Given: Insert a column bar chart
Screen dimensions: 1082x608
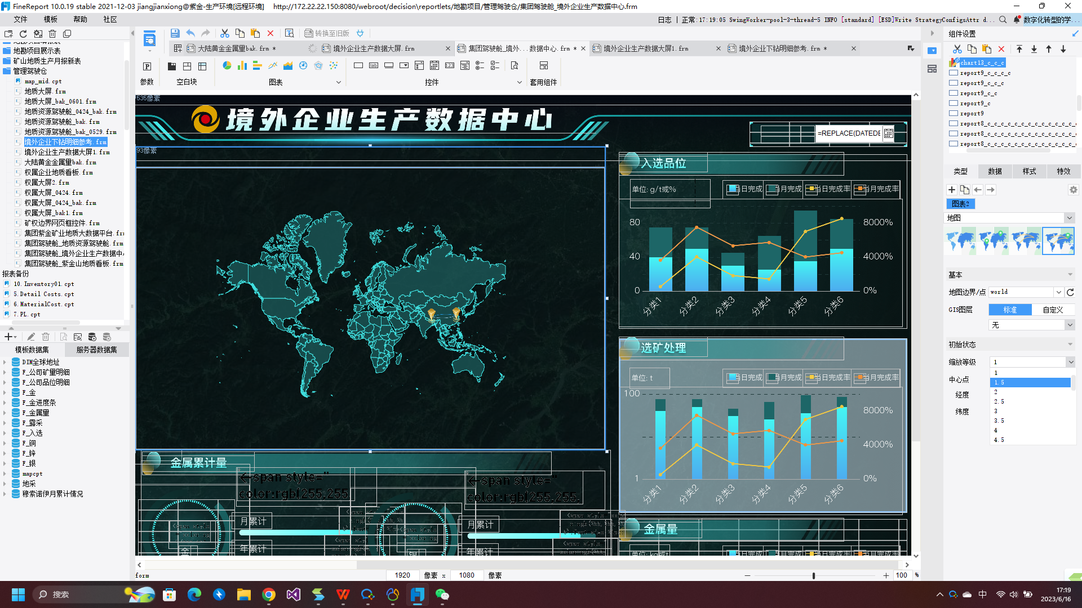Looking at the screenshot, I should 242,66.
